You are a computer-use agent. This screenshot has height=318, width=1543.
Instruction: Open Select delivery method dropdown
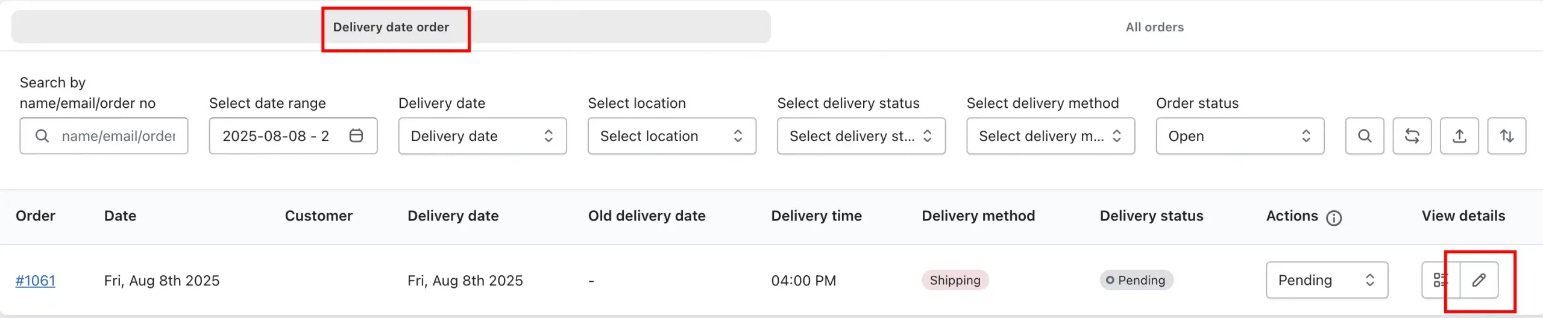pyautogui.click(x=1051, y=136)
